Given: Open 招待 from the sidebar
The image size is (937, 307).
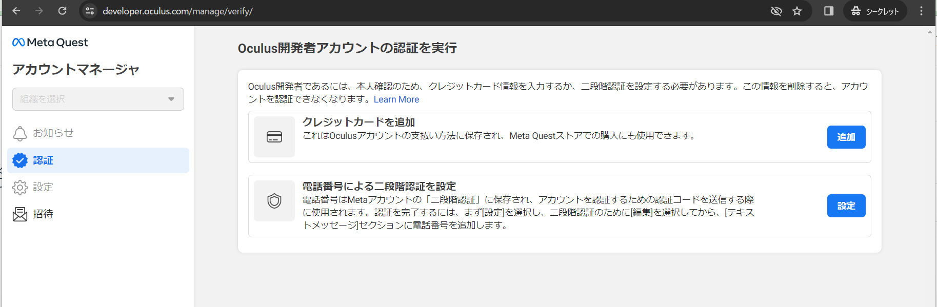Looking at the screenshot, I should (43, 214).
